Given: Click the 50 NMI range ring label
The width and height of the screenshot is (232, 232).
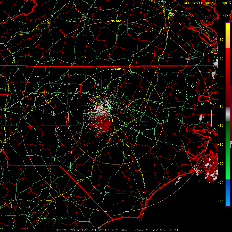Looking at the screenshot, I should (x=116, y=69).
